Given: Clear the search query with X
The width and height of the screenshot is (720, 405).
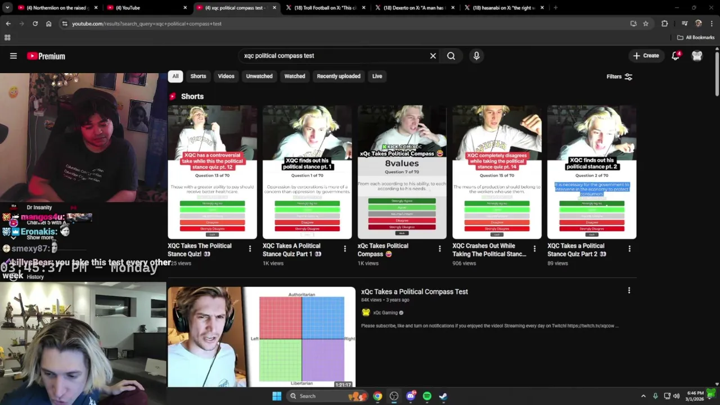Looking at the screenshot, I should 433,56.
